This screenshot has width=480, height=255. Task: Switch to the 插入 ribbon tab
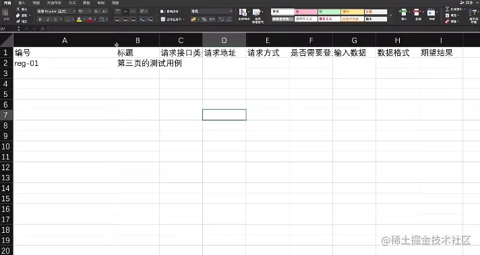(x=22, y=3)
